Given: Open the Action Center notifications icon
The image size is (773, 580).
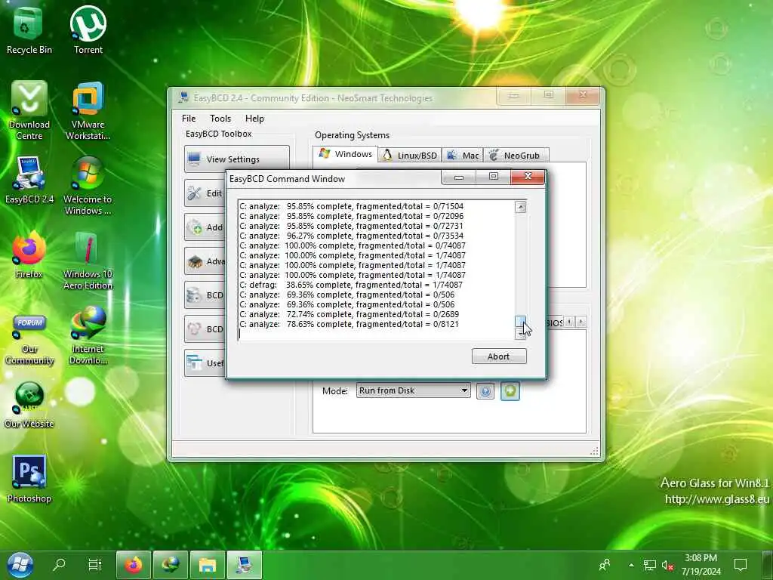Looking at the screenshot, I should [x=741, y=565].
